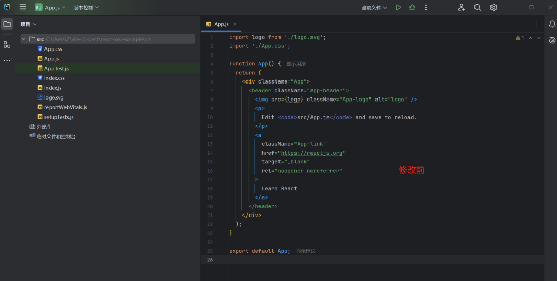Click the Debug bug icon

pos(412,7)
